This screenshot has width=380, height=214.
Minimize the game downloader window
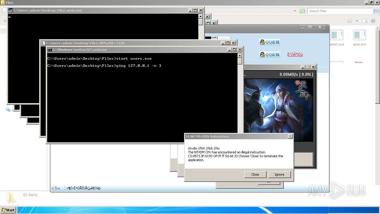[x=303, y=67]
